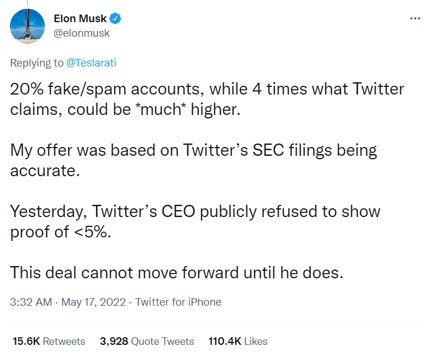Open the three-dot More options menu
This screenshot has height=353, width=426.
click(x=415, y=19)
